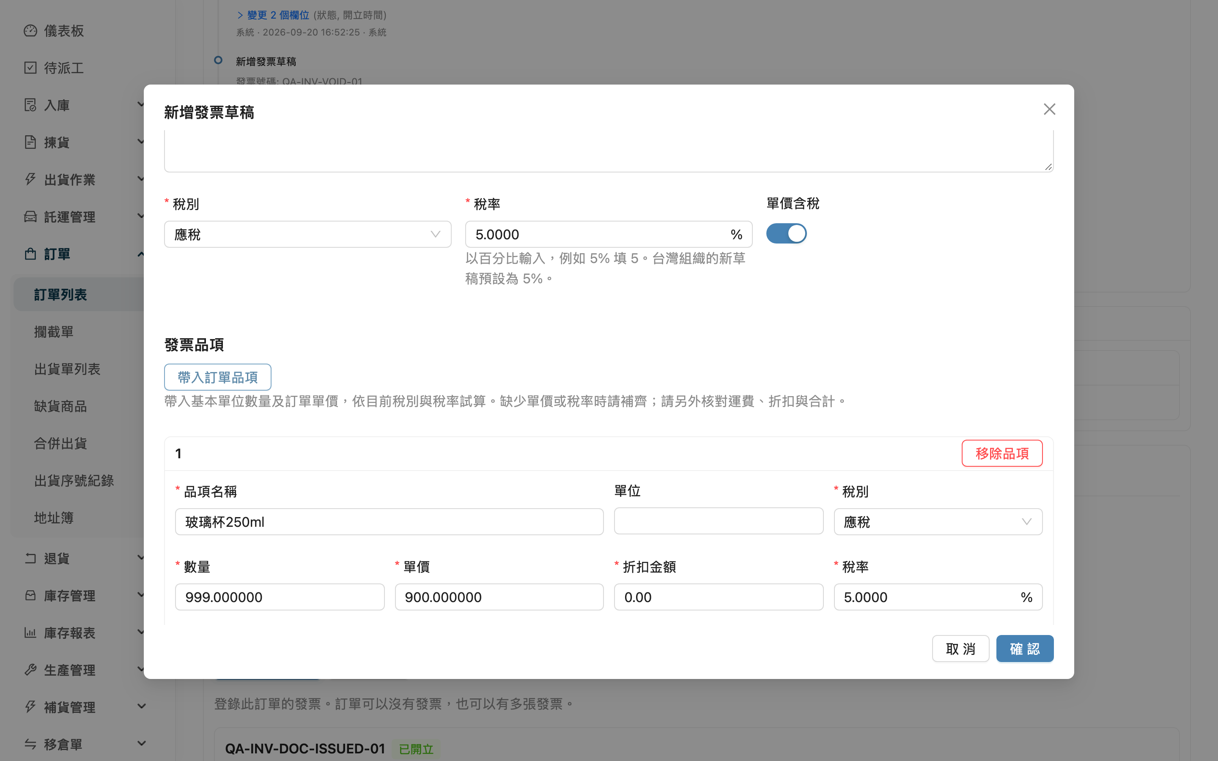This screenshot has width=1218, height=761.
Task: Open the item 1 稅別 dropdown
Action: click(938, 522)
